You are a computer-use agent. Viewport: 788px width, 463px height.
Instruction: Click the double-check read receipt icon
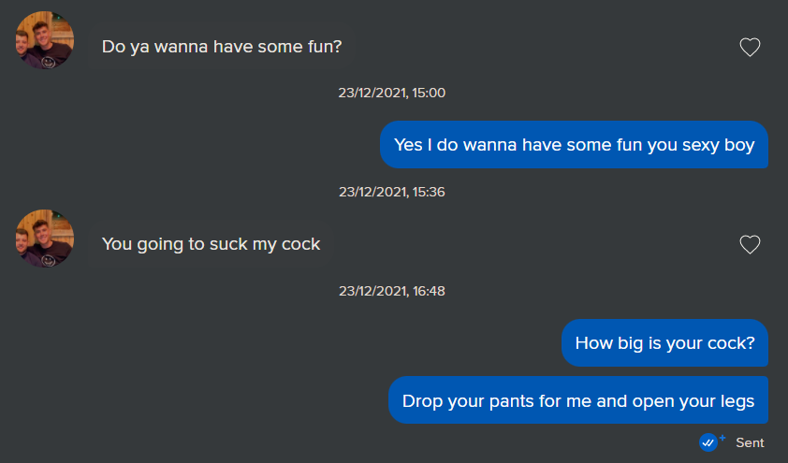pyautogui.click(x=709, y=442)
